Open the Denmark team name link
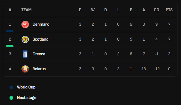The image size is (181, 105). 41,24
